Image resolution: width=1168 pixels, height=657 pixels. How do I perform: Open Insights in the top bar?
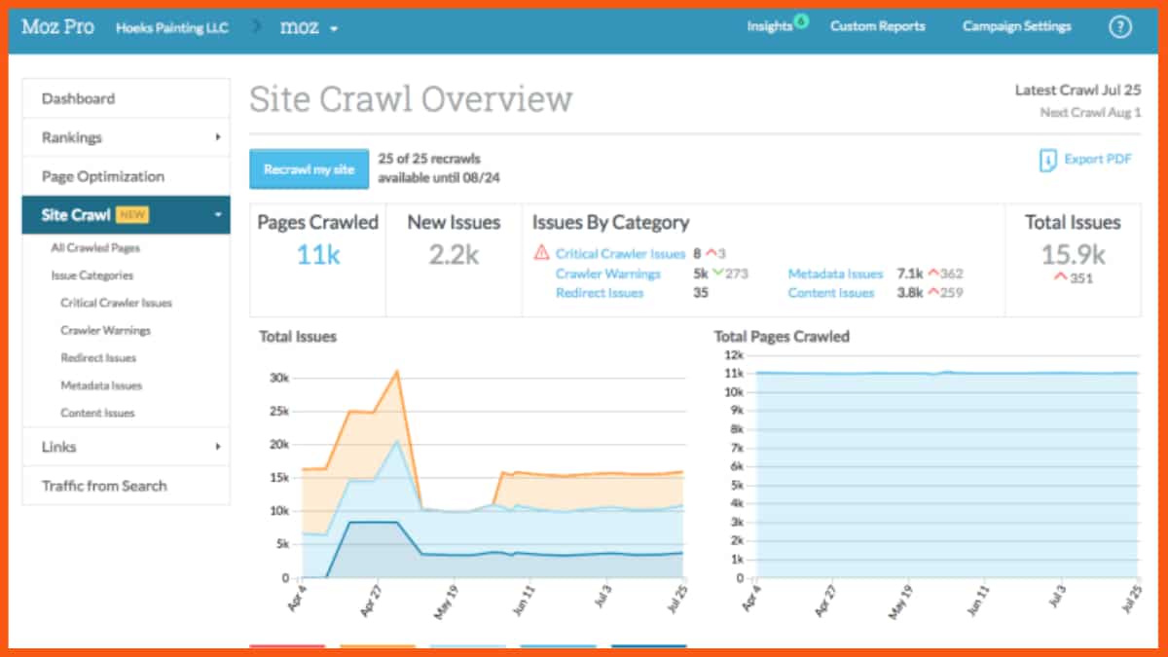click(x=769, y=27)
